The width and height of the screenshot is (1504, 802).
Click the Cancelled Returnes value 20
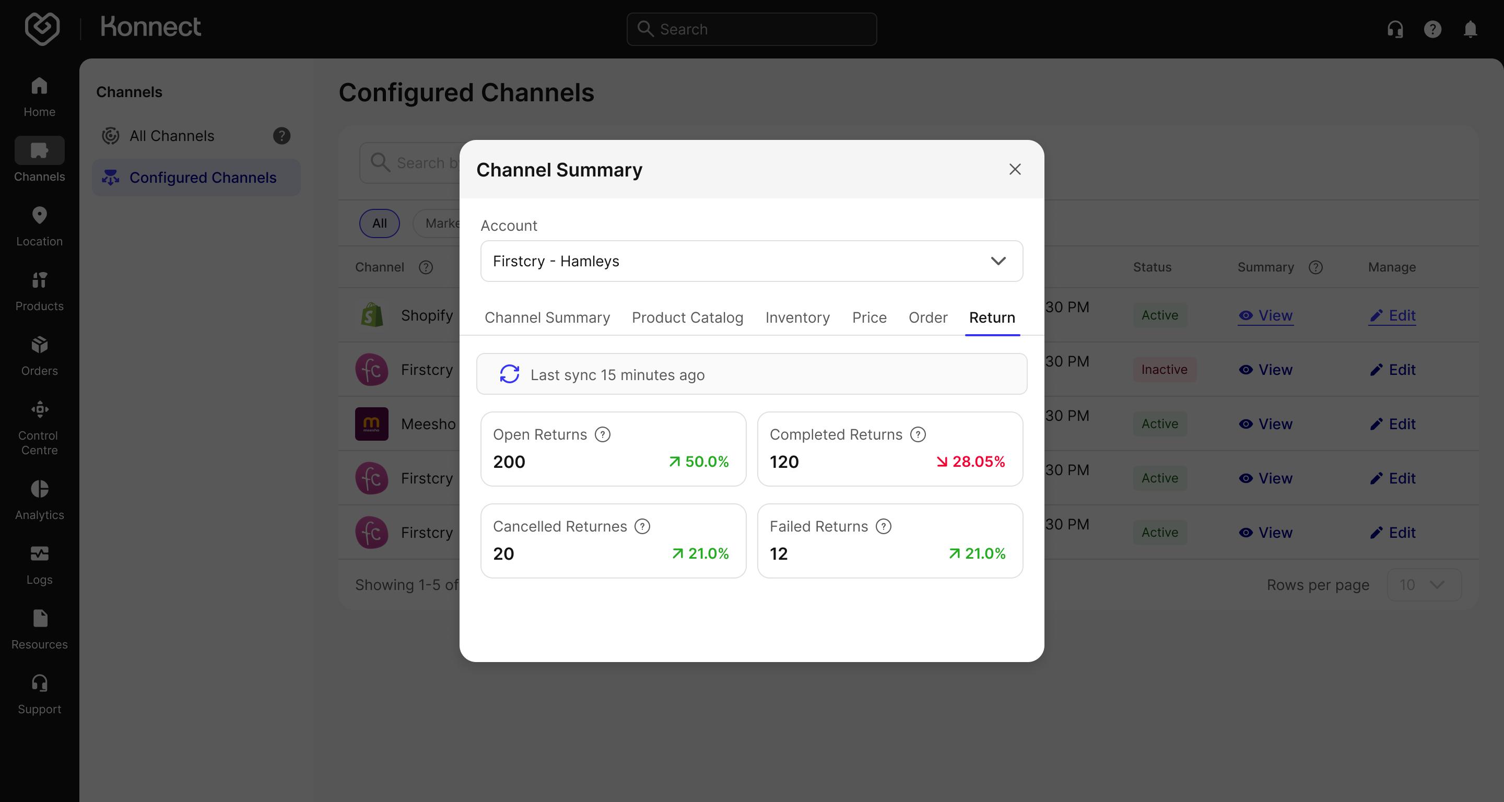pos(503,553)
